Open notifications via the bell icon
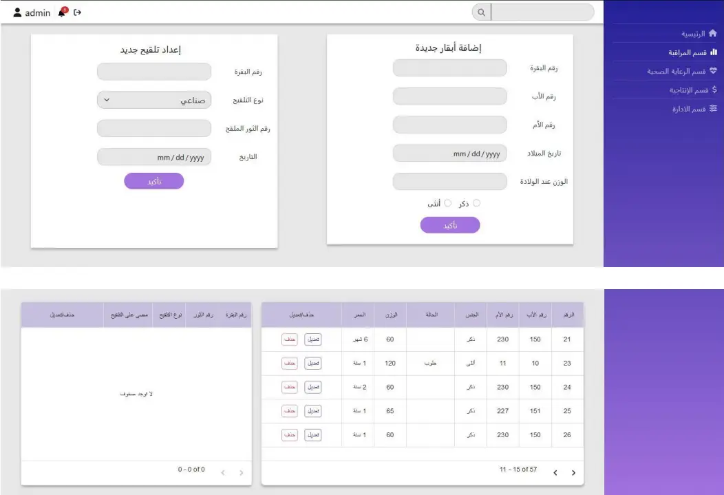 click(61, 12)
